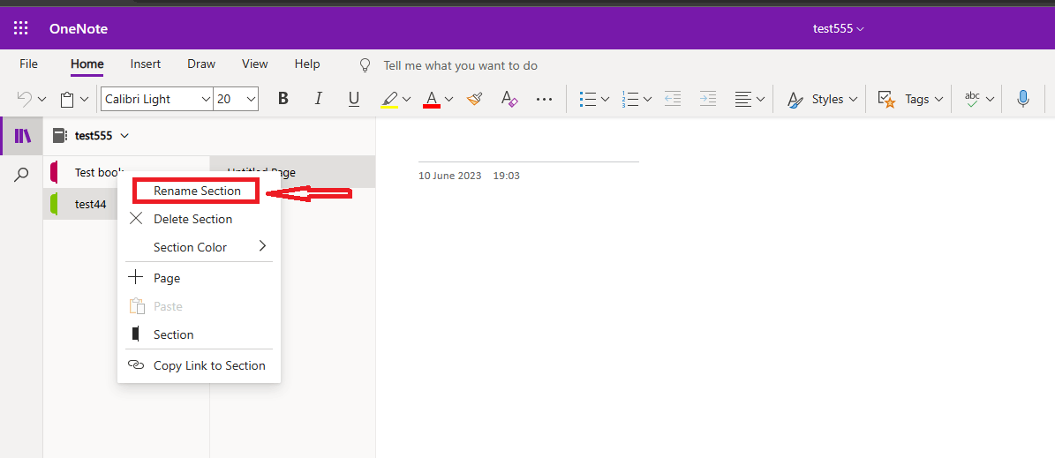Open font color dropdown arrow
The image size is (1055, 458).
tap(448, 100)
